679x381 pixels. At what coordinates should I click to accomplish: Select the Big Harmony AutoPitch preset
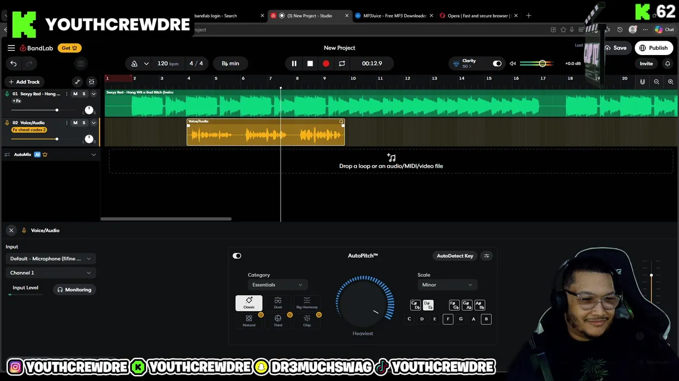307,303
